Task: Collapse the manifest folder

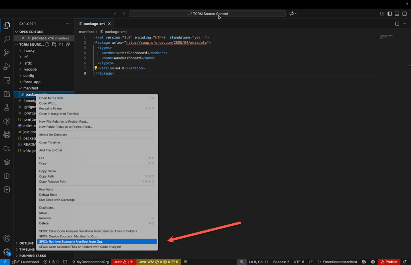Action: pos(31,88)
